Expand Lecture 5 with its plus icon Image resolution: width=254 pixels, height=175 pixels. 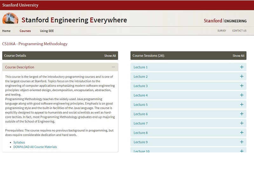[242, 104]
